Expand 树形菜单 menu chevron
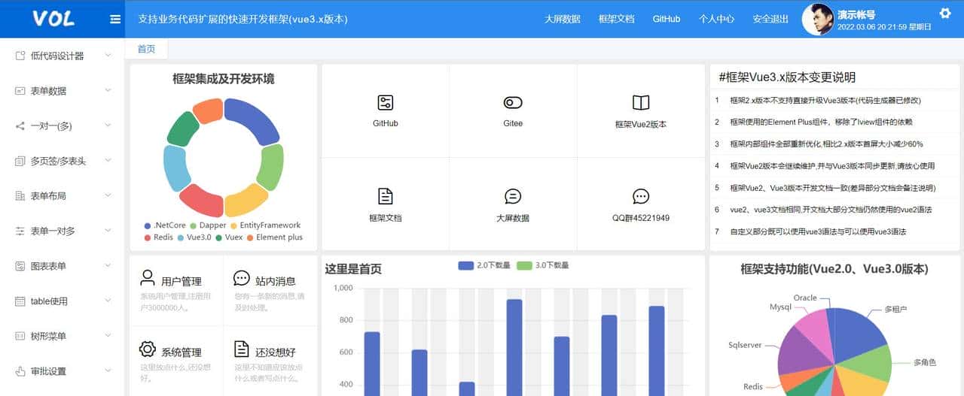The height and width of the screenshot is (396, 964). (x=108, y=336)
